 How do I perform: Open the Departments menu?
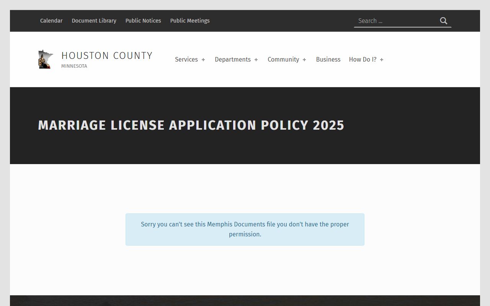[233, 59]
